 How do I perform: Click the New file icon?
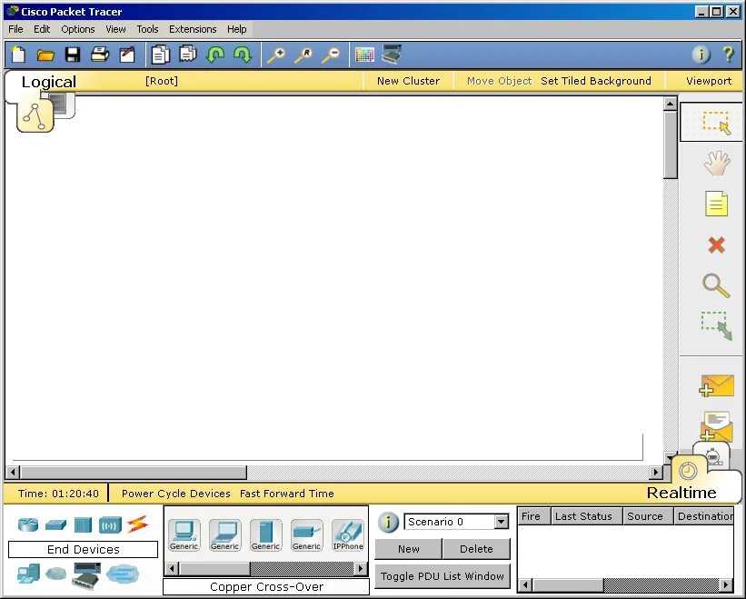click(x=18, y=55)
